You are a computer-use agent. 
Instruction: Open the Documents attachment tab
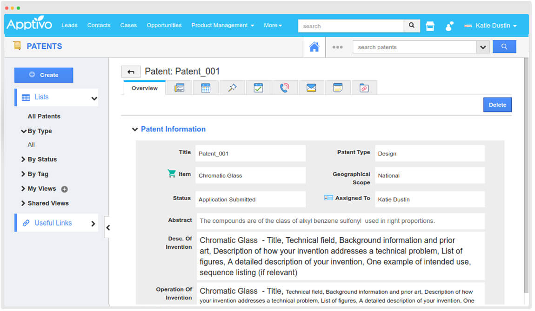coord(364,87)
